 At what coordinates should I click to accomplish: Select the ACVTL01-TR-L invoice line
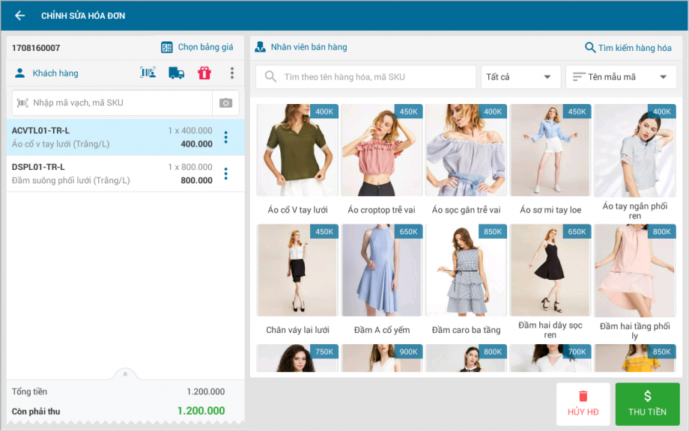[x=125, y=137]
